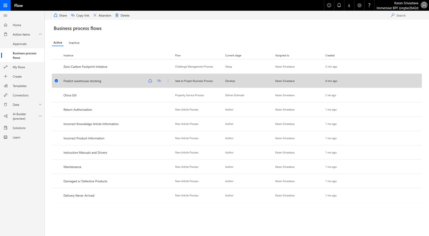Select the Active tab
Viewport: 429px width, 236px height.
tap(57, 43)
